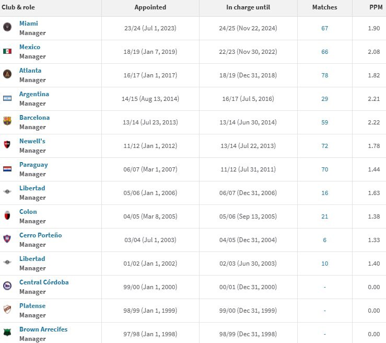Open Paraguay's 70 matches link
Image resolution: width=386 pixels, height=343 pixels.
pyautogui.click(x=325, y=169)
